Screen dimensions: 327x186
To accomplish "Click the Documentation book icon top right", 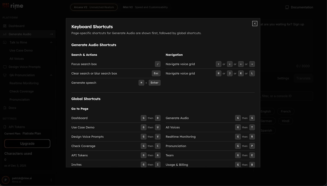I will 286,7.
